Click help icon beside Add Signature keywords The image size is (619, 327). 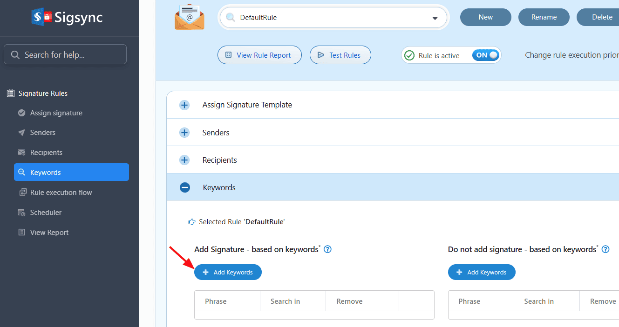(x=327, y=249)
